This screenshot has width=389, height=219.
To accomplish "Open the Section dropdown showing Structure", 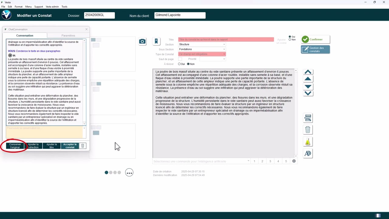I will click(x=202, y=44).
